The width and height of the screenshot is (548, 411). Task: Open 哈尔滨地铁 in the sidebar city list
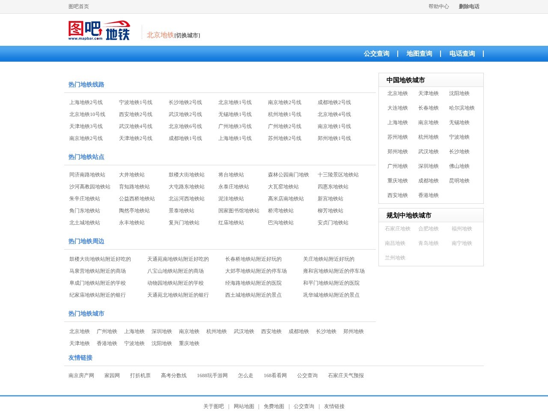tap(463, 108)
